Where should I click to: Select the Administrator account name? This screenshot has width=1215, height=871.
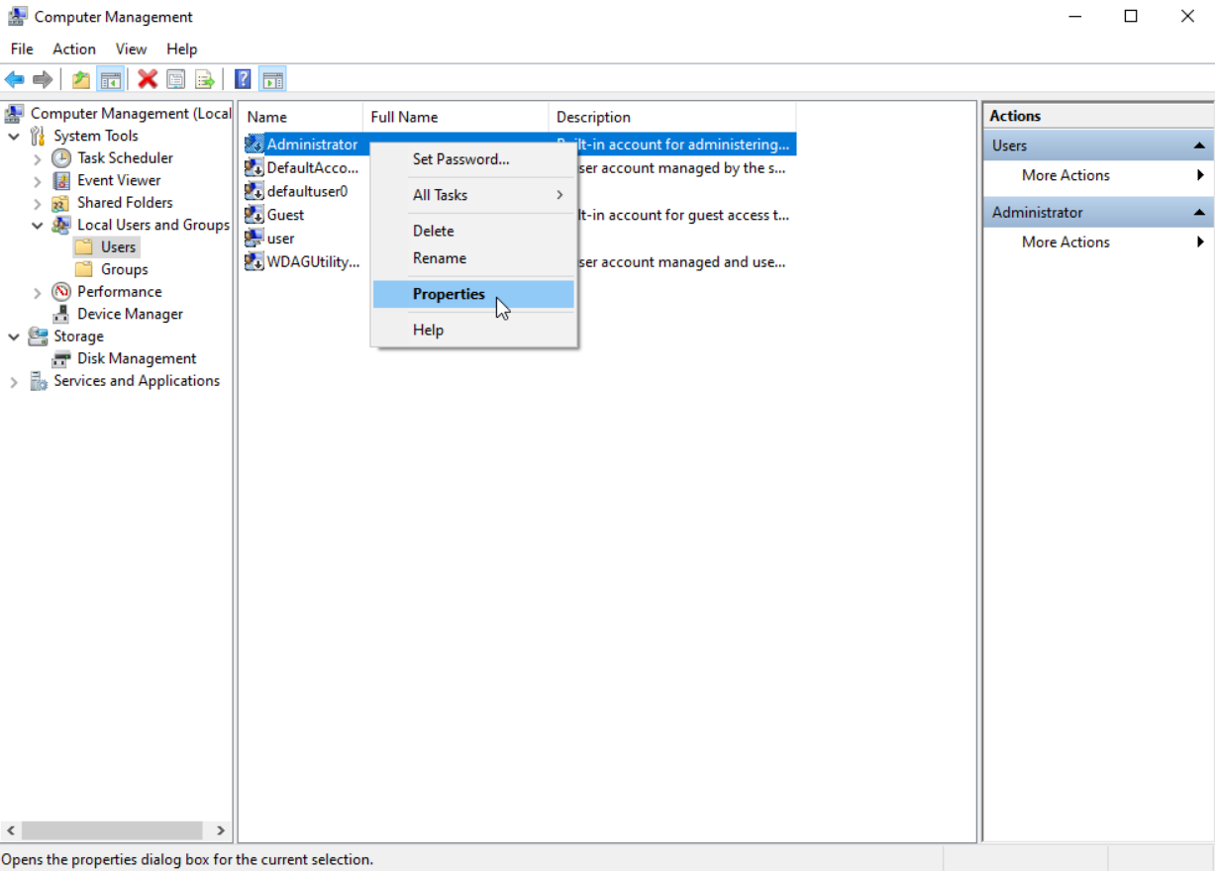tap(312, 145)
